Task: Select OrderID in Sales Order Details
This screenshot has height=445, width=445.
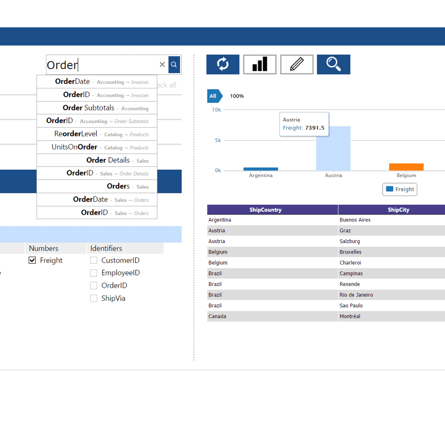Action: pos(97,173)
